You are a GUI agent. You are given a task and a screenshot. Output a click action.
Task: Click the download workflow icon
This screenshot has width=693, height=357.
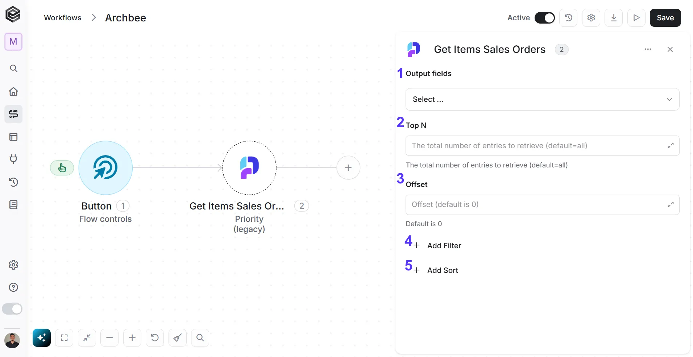point(614,18)
